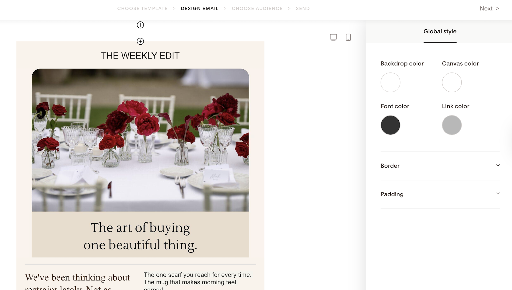Select the red flowers table image

pos(140,140)
